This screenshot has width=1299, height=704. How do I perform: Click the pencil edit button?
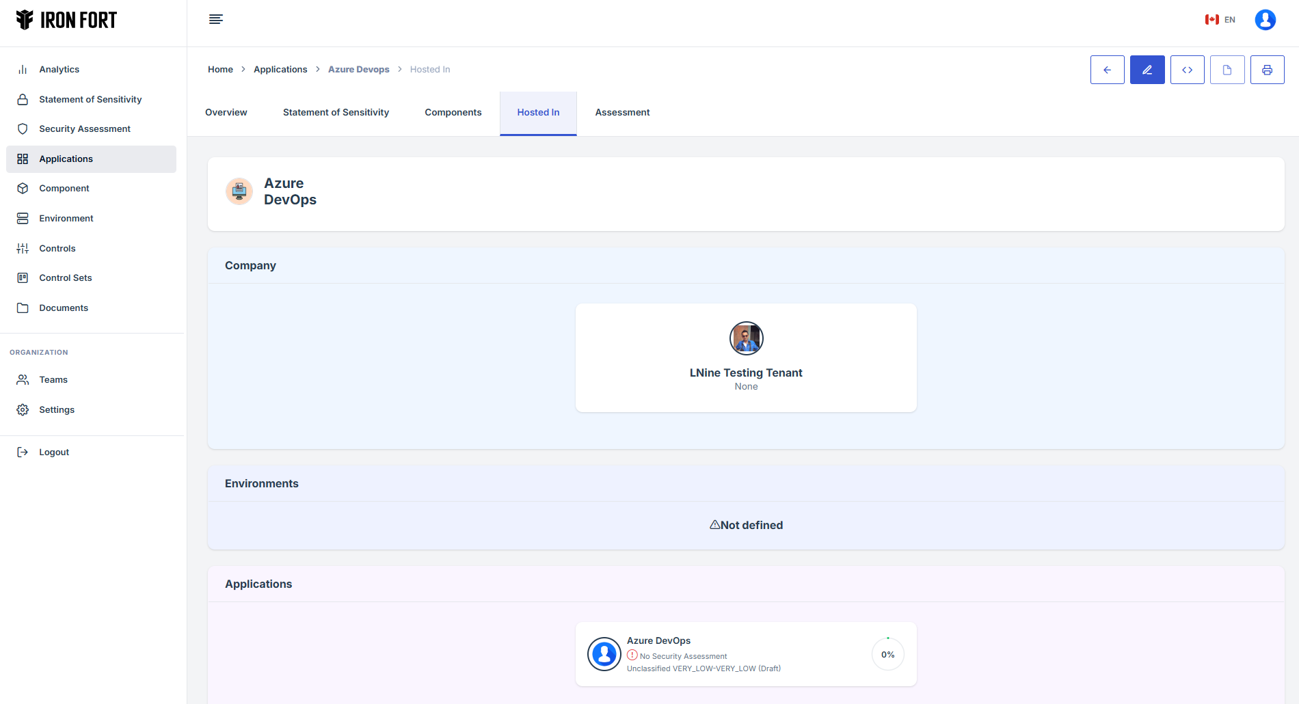[1147, 70]
